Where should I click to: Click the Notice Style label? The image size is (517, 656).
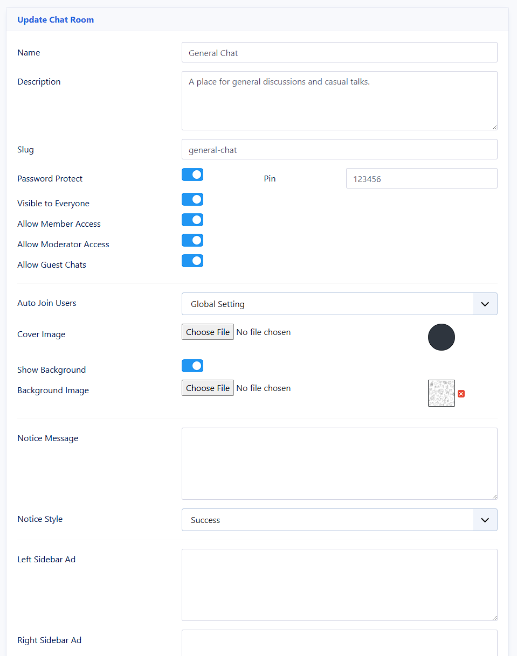coord(40,519)
